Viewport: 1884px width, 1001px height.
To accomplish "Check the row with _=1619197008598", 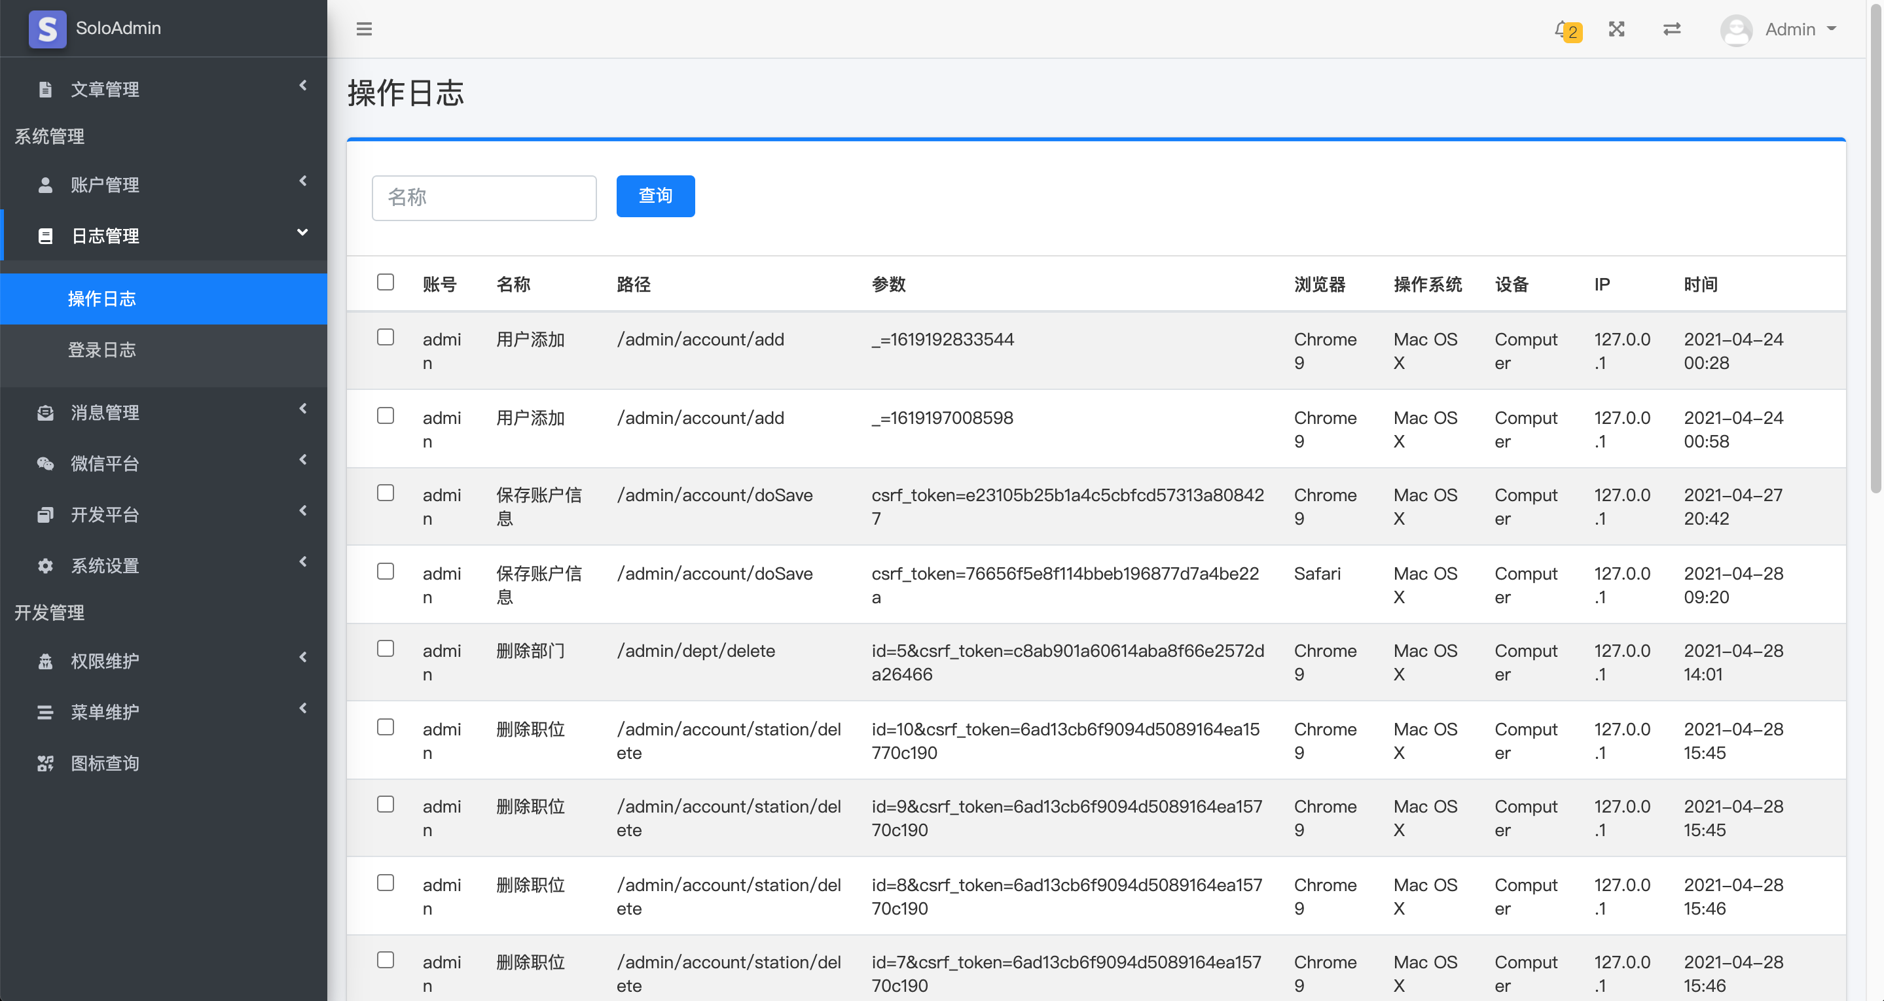I will click(x=386, y=415).
